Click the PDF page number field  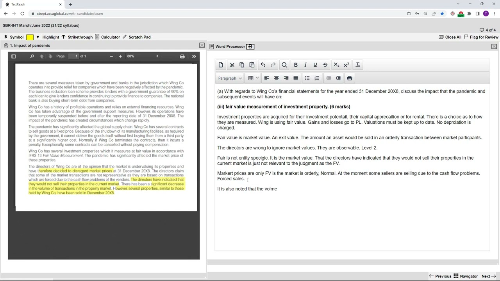point(73,56)
